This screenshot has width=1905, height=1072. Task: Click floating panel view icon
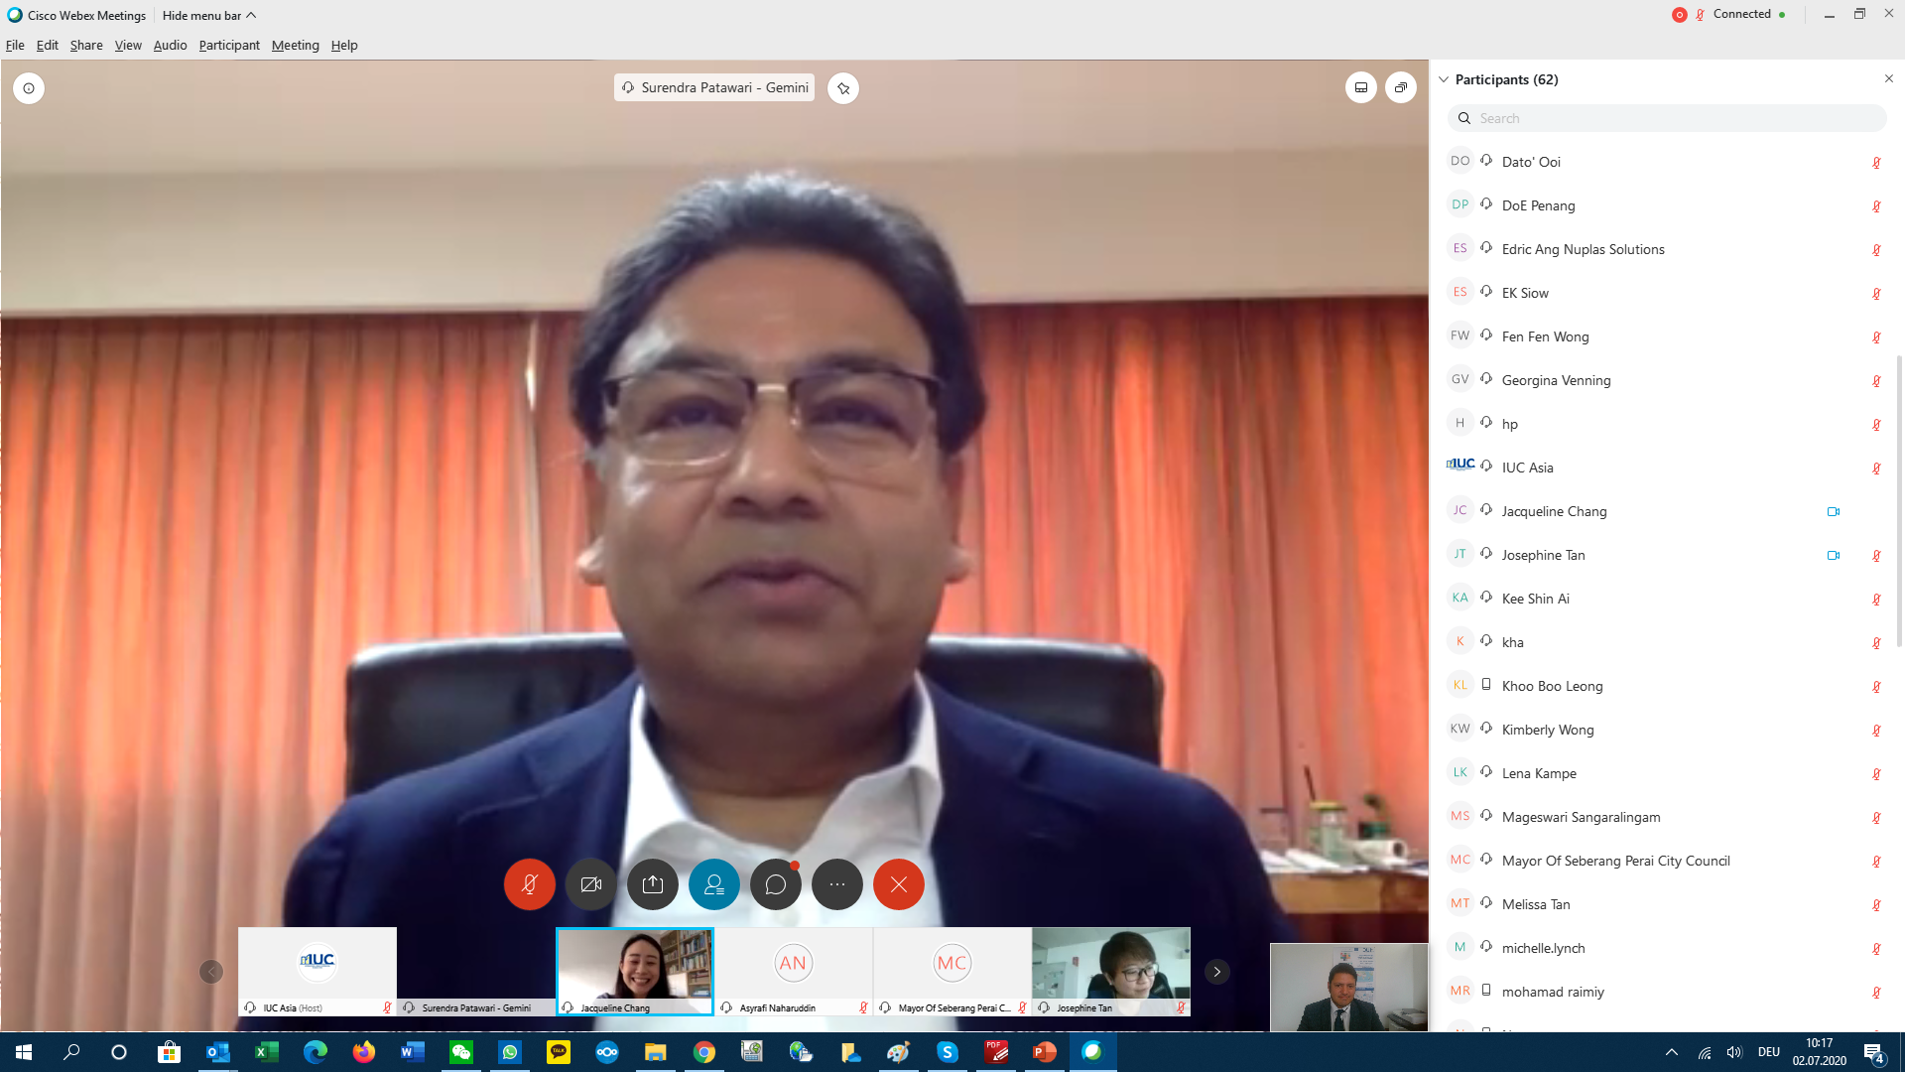click(x=1401, y=88)
